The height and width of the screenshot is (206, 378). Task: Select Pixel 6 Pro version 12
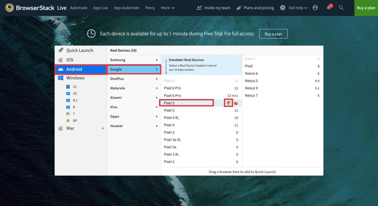tap(201, 88)
